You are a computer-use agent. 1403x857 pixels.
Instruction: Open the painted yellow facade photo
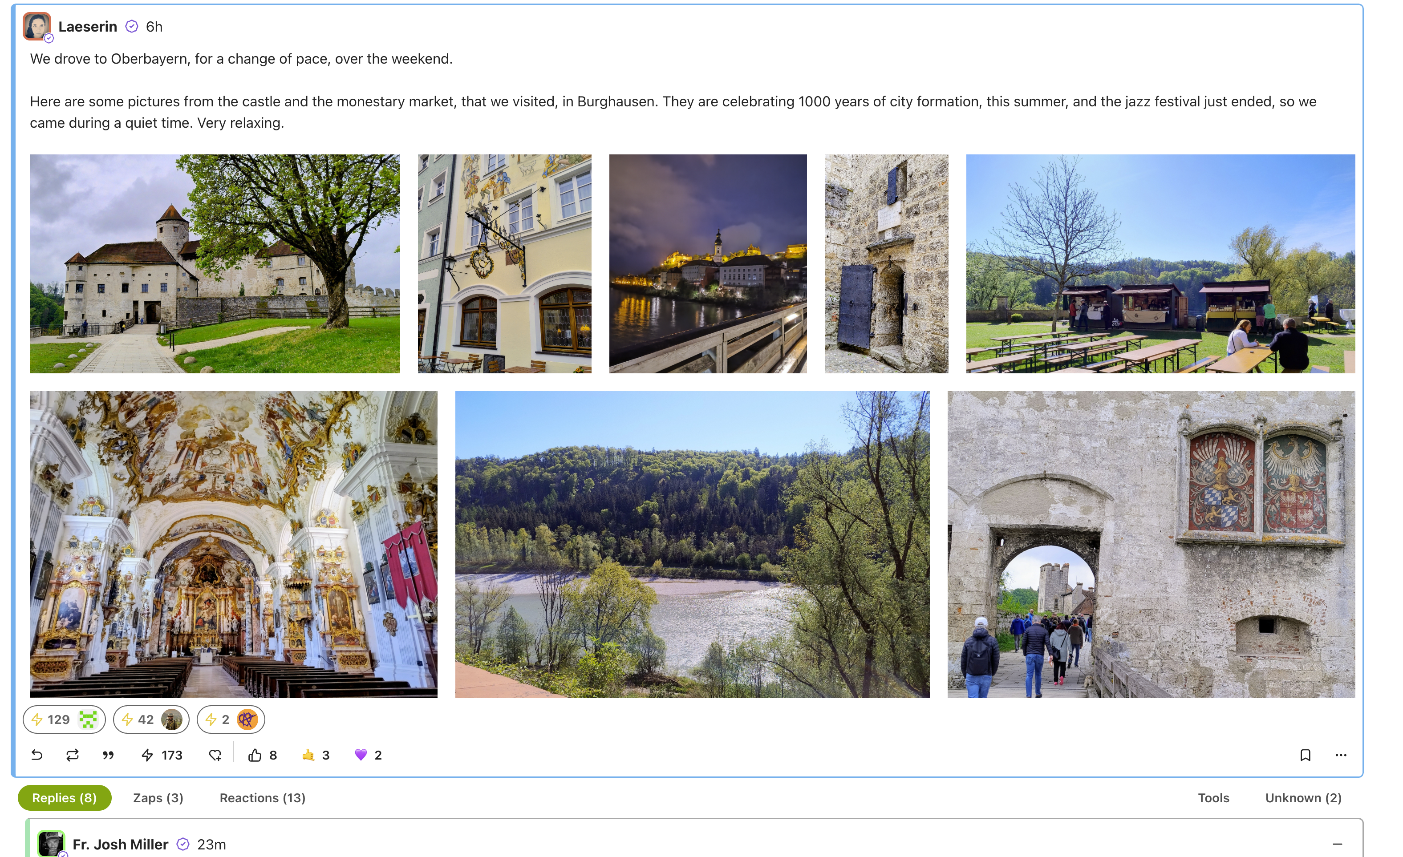pyautogui.click(x=504, y=263)
